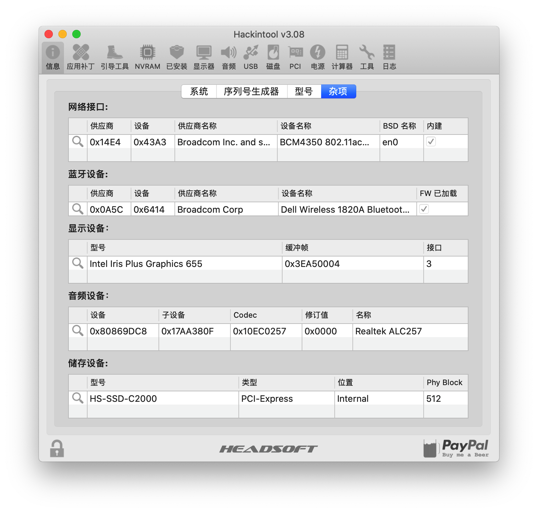The image size is (538, 513).
Task: Click magnifier icon in Broadcom network row
Action: (x=78, y=141)
